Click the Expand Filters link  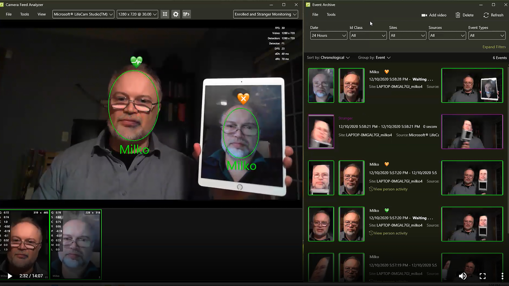[x=494, y=47]
